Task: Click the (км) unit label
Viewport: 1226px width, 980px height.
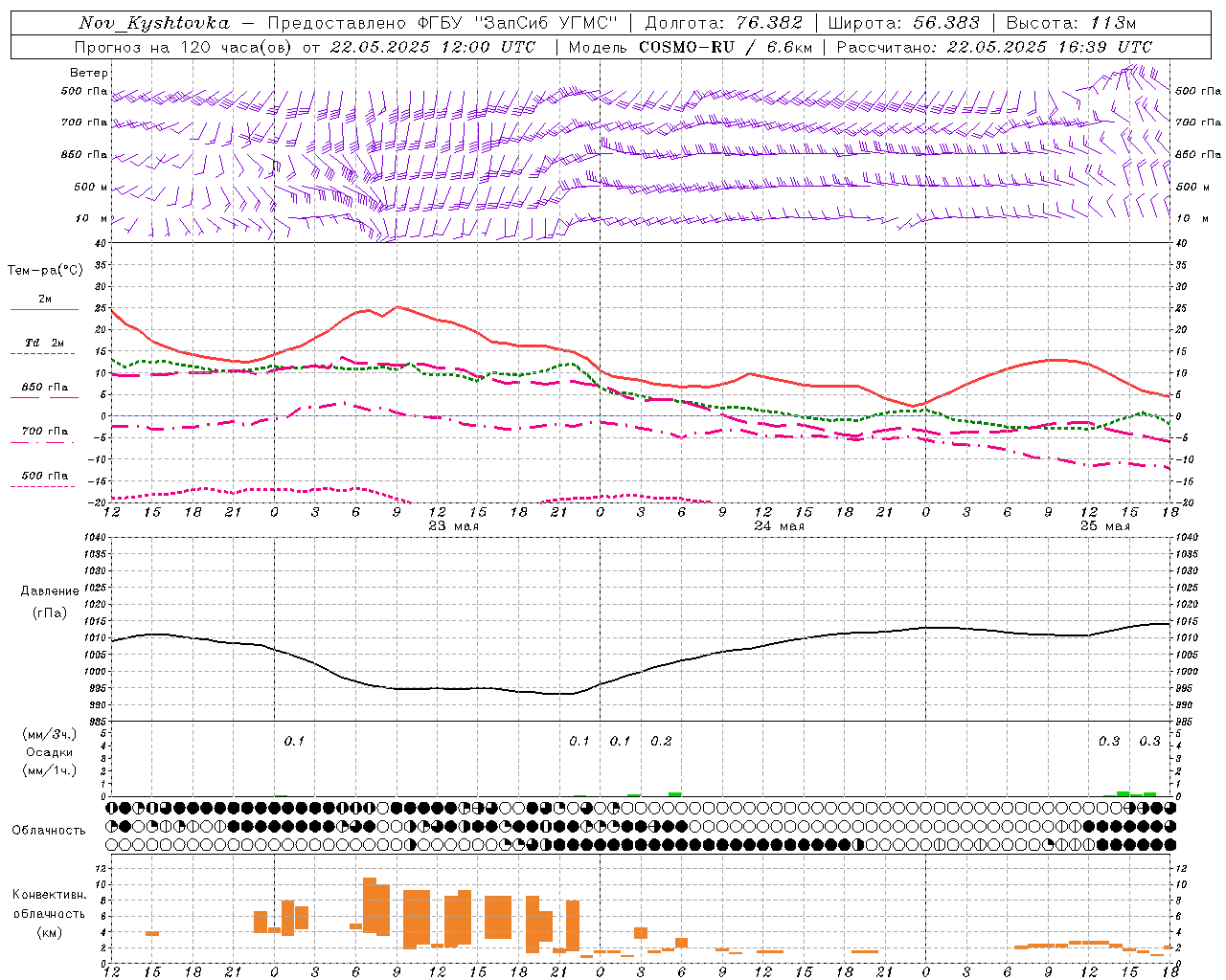Action: point(50,932)
